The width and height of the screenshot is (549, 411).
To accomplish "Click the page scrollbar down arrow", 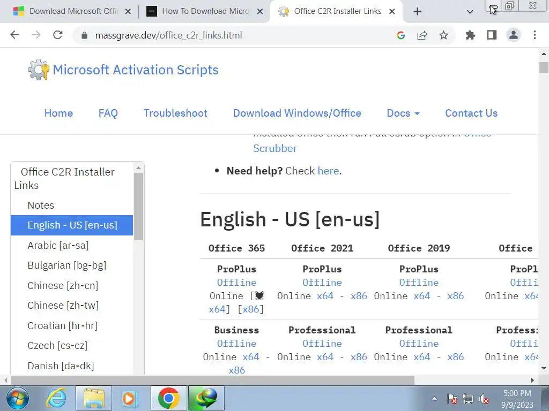I will (544, 368).
